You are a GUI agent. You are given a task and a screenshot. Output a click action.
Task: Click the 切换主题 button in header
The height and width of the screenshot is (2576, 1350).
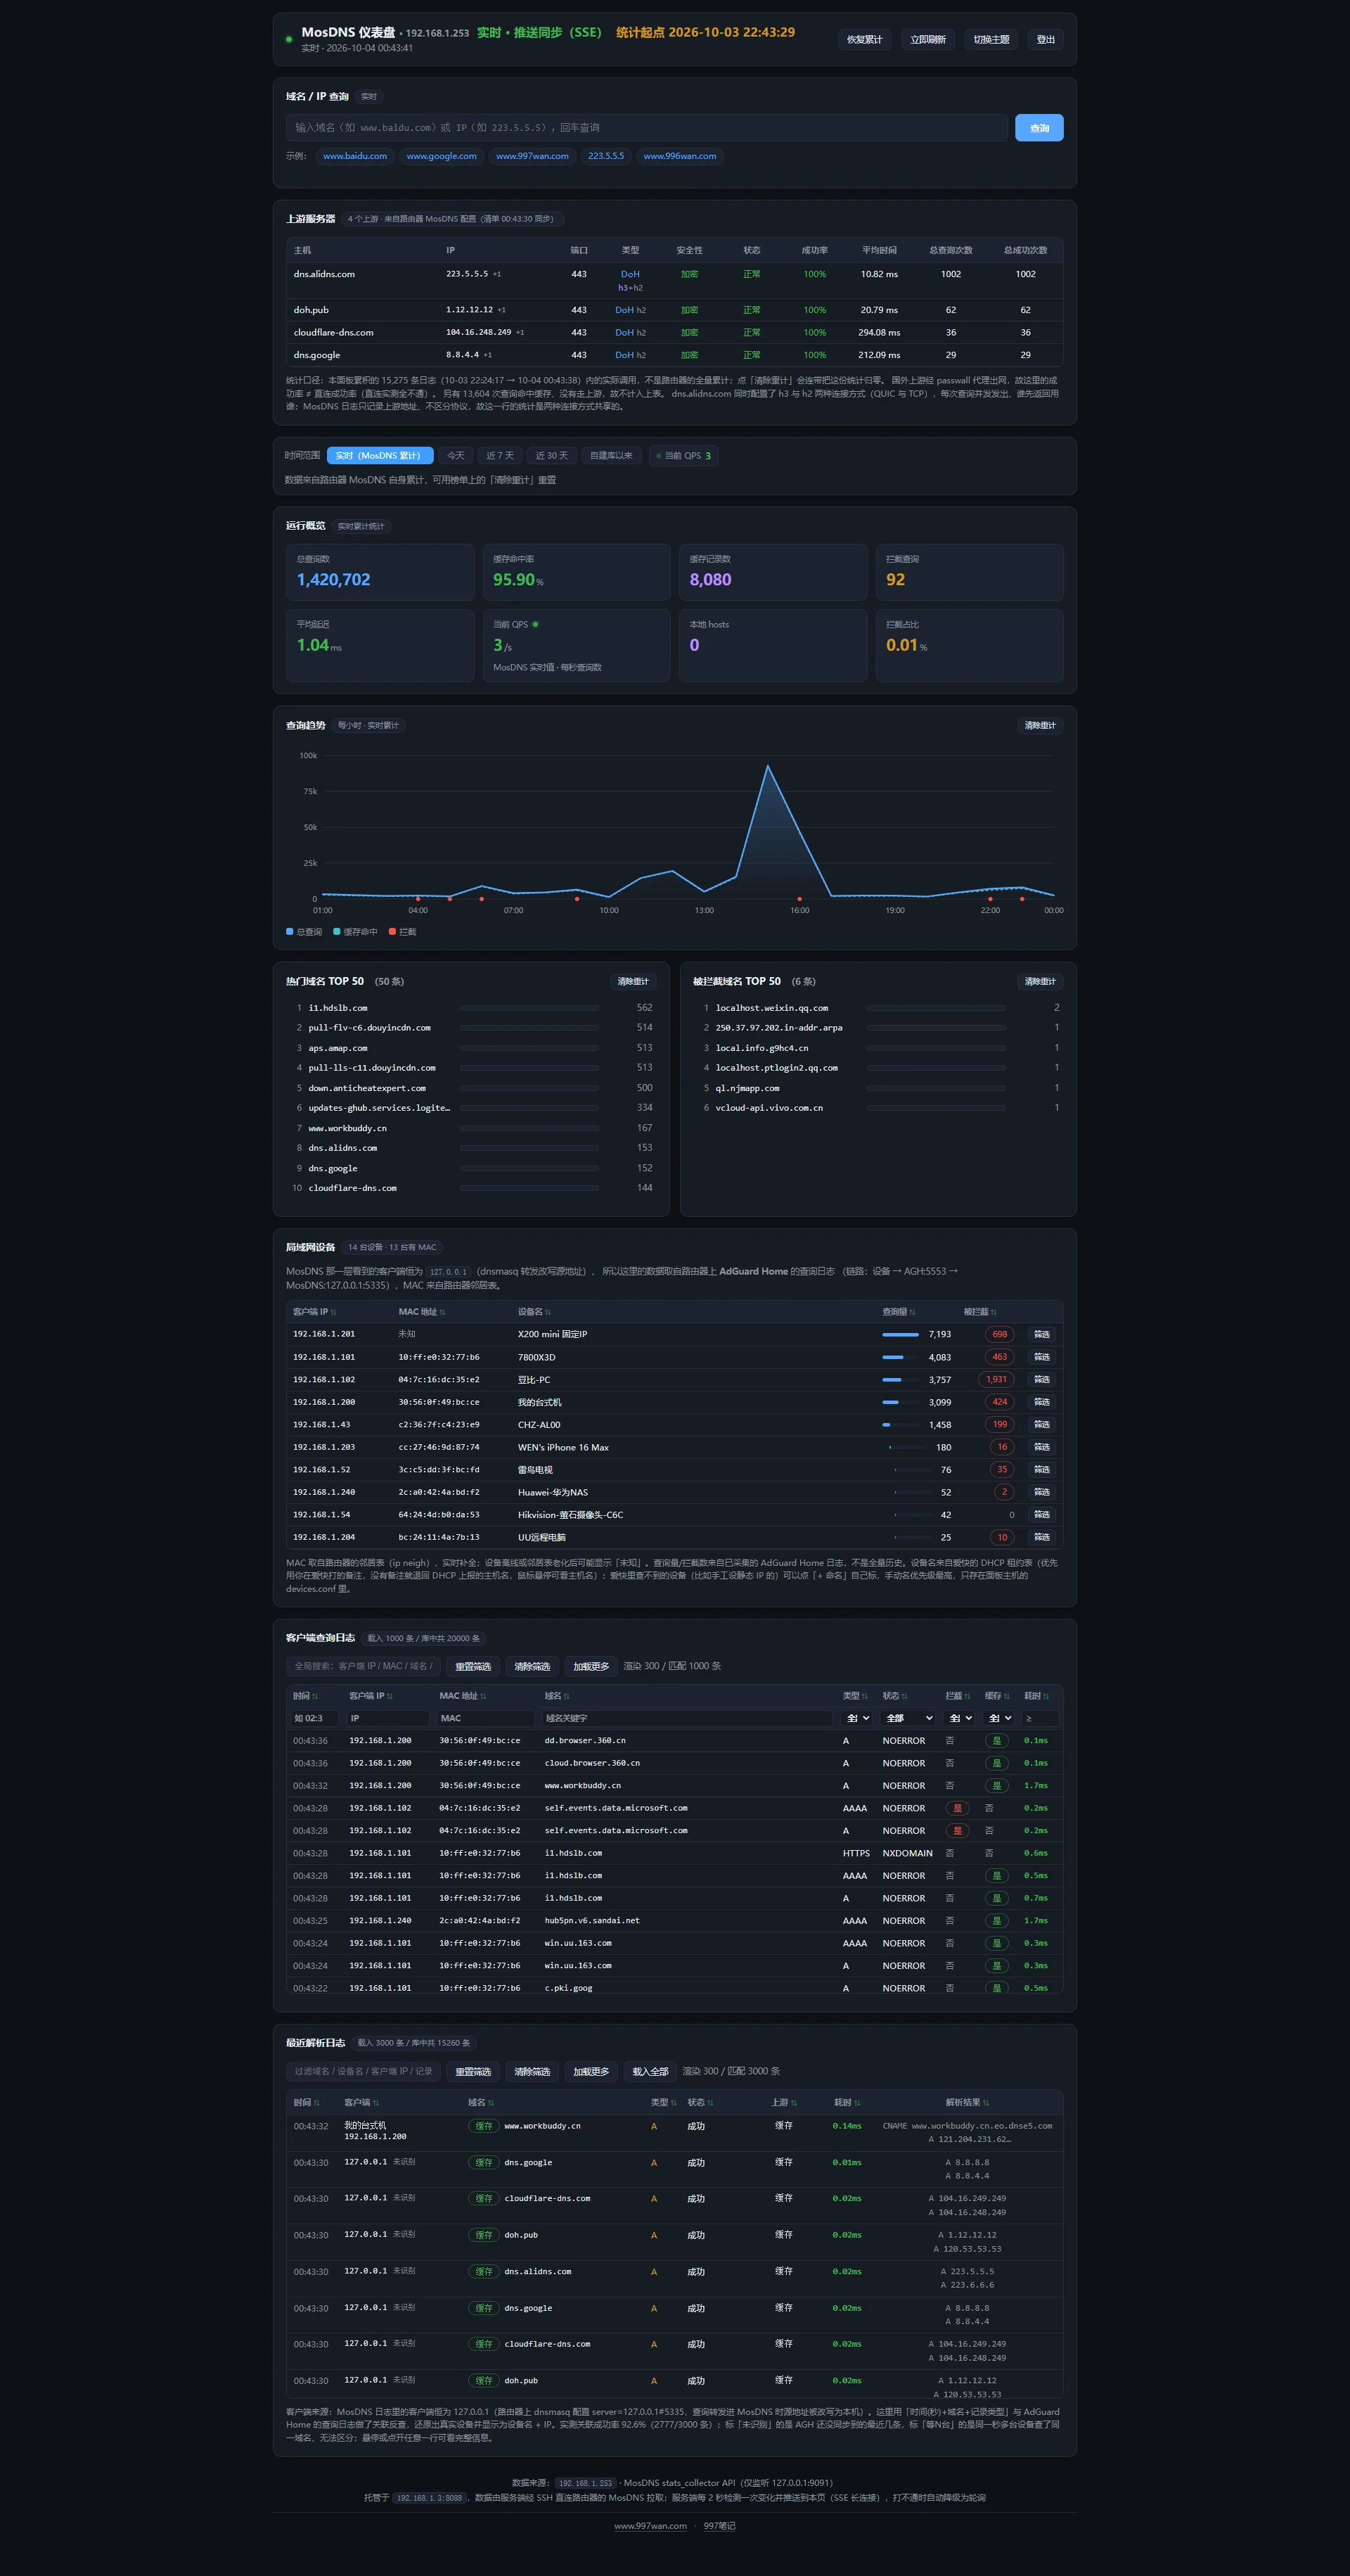(x=991, y=40)
